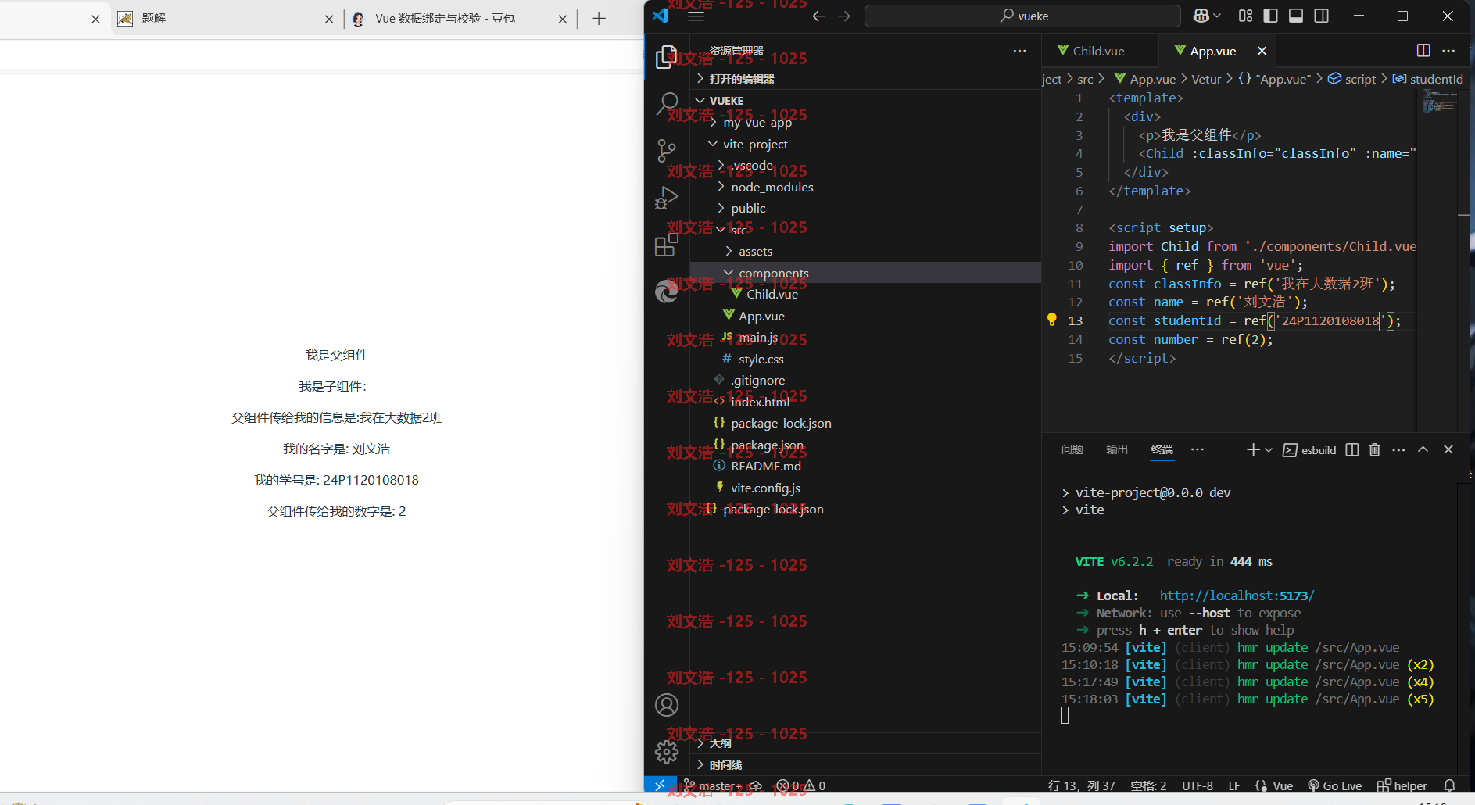Go forward with the navigation arrow
The width and height of the screenshot is (1475, 805).
point(844,16)
